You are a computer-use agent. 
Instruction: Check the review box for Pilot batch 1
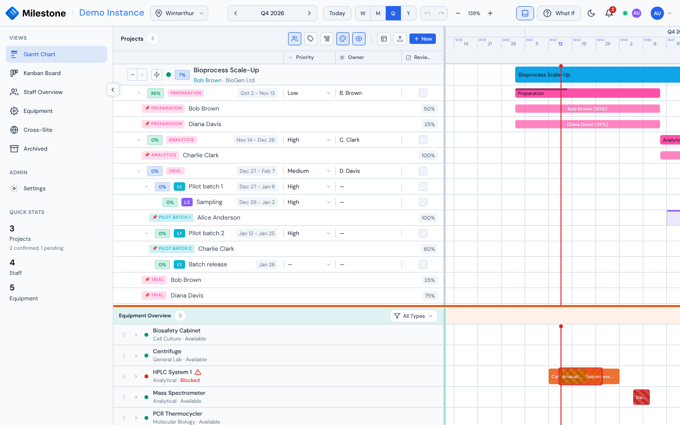(423, 187)
